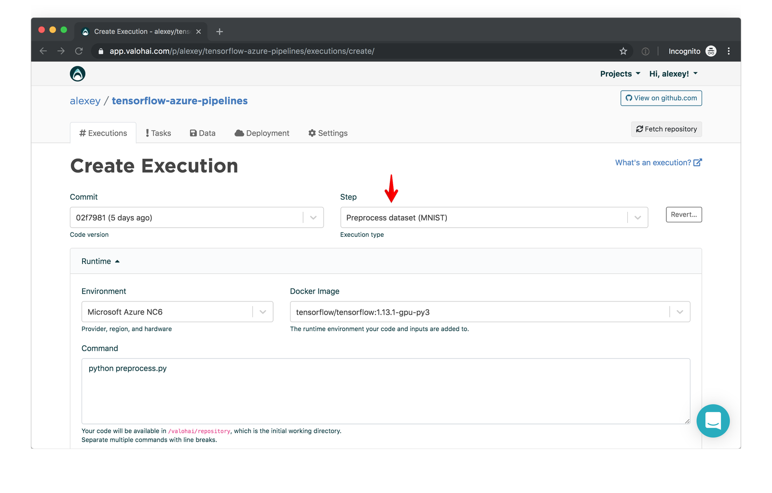
Task: Collapse the Runtime section
Action: [x=100, y=261]
